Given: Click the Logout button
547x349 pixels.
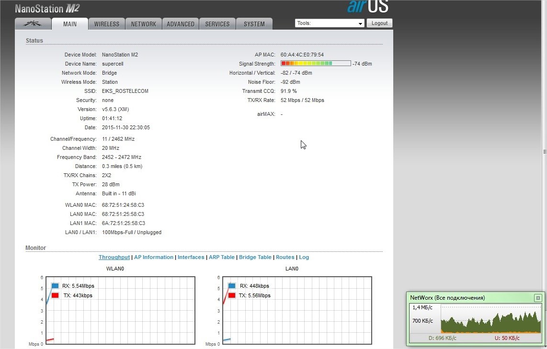Looking at the screenshot, I should pos(379,23).
